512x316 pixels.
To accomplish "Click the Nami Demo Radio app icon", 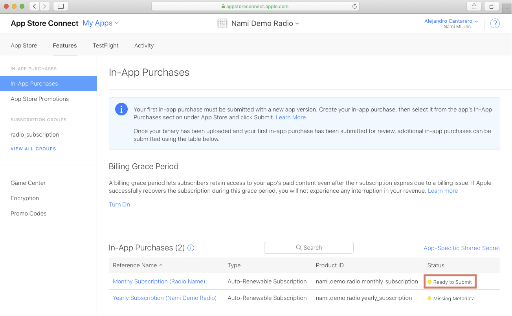I will tap(222, 24).
